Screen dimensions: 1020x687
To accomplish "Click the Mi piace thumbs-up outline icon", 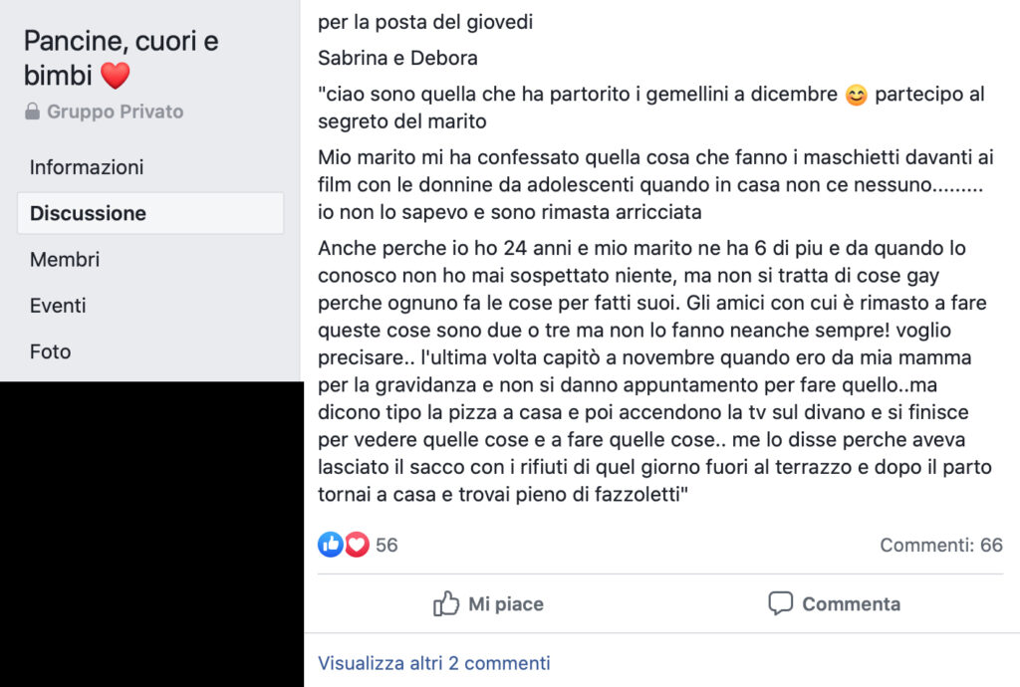I will (446, 603).
